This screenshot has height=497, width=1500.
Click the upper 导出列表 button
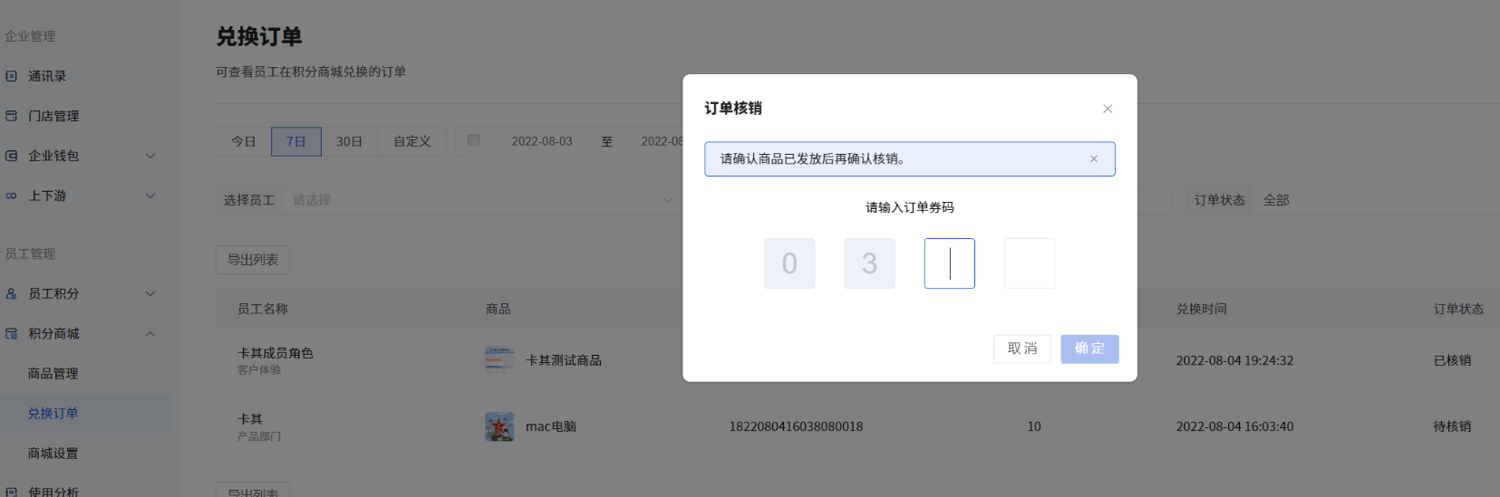pyautogui.click(x=253, y=260)
